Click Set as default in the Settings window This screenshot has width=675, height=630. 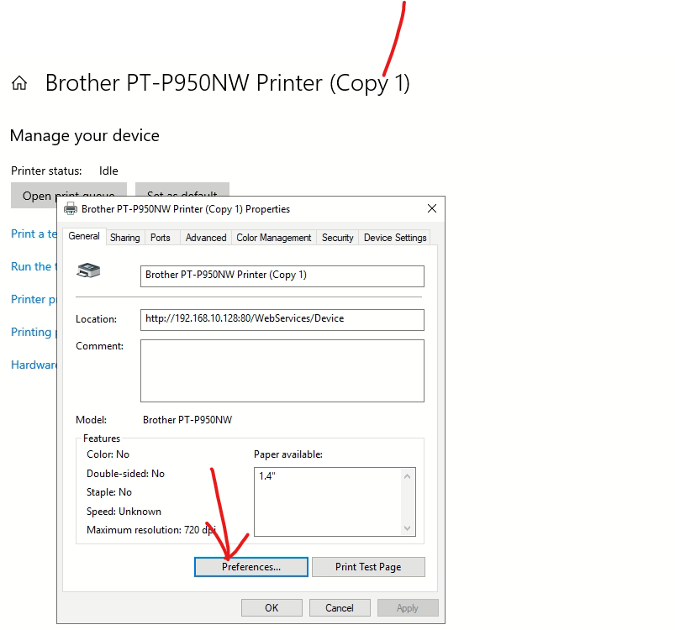click(x=182, y=190)
